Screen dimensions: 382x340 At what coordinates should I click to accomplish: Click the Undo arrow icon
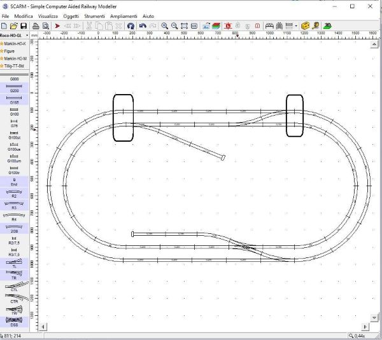143,26
